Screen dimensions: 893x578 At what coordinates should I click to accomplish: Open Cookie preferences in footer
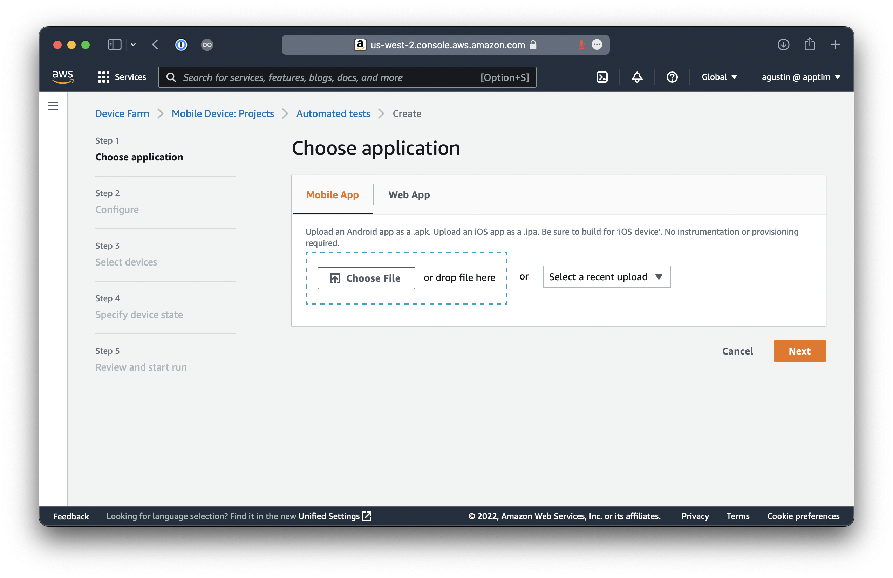(803, 516)
